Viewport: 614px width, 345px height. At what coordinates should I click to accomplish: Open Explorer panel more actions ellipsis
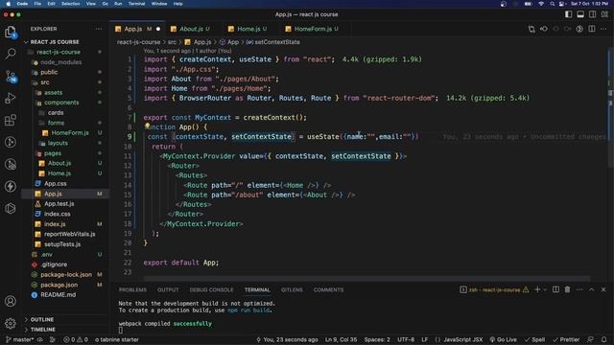pyautogui.click(x=98, y=29)
